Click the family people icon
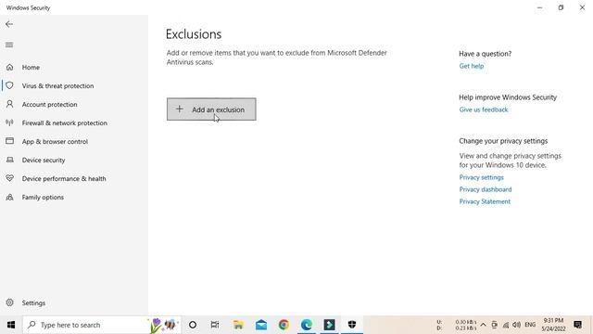Viewport: 593px width, 334px height. coord(10,197)
